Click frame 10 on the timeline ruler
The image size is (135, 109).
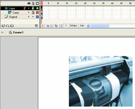[x=58, y=3]
